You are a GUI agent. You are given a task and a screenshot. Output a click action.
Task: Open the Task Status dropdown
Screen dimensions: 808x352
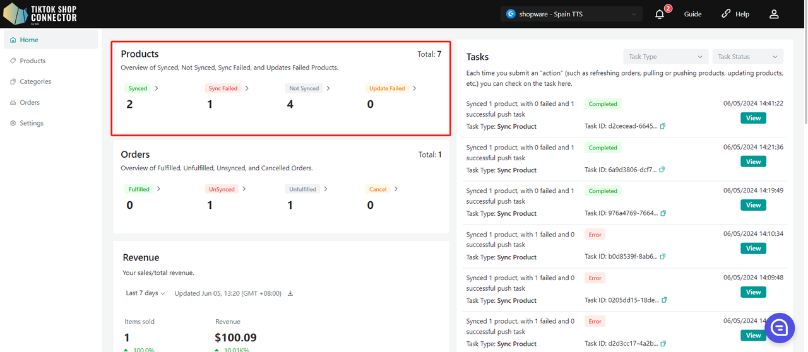coord(747,57)
